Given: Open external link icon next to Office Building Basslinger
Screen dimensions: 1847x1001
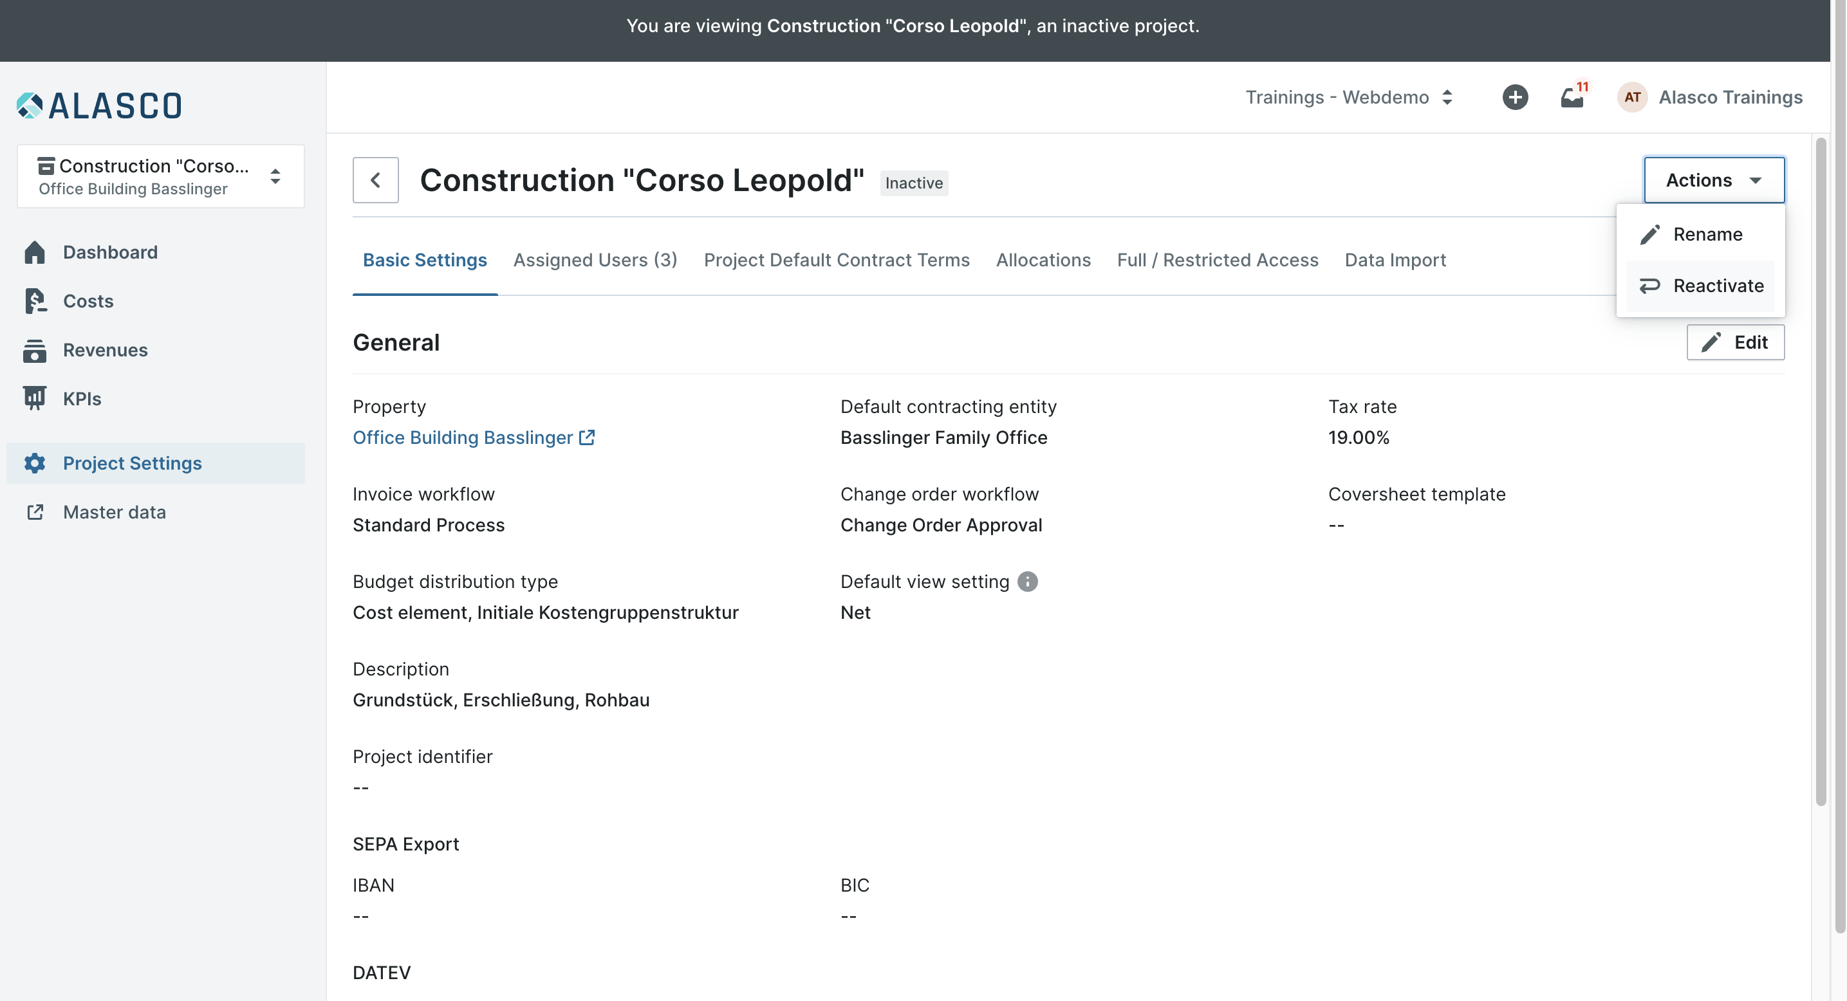Looking at the screenshot, I should (x=587, y=437).
